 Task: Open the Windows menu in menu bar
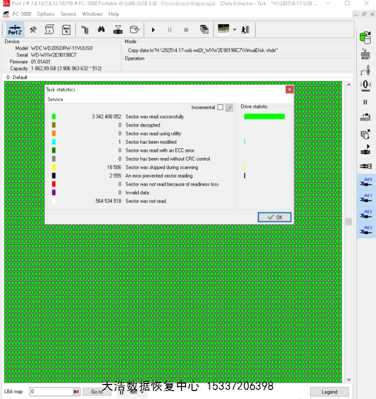tap(92, 14)
